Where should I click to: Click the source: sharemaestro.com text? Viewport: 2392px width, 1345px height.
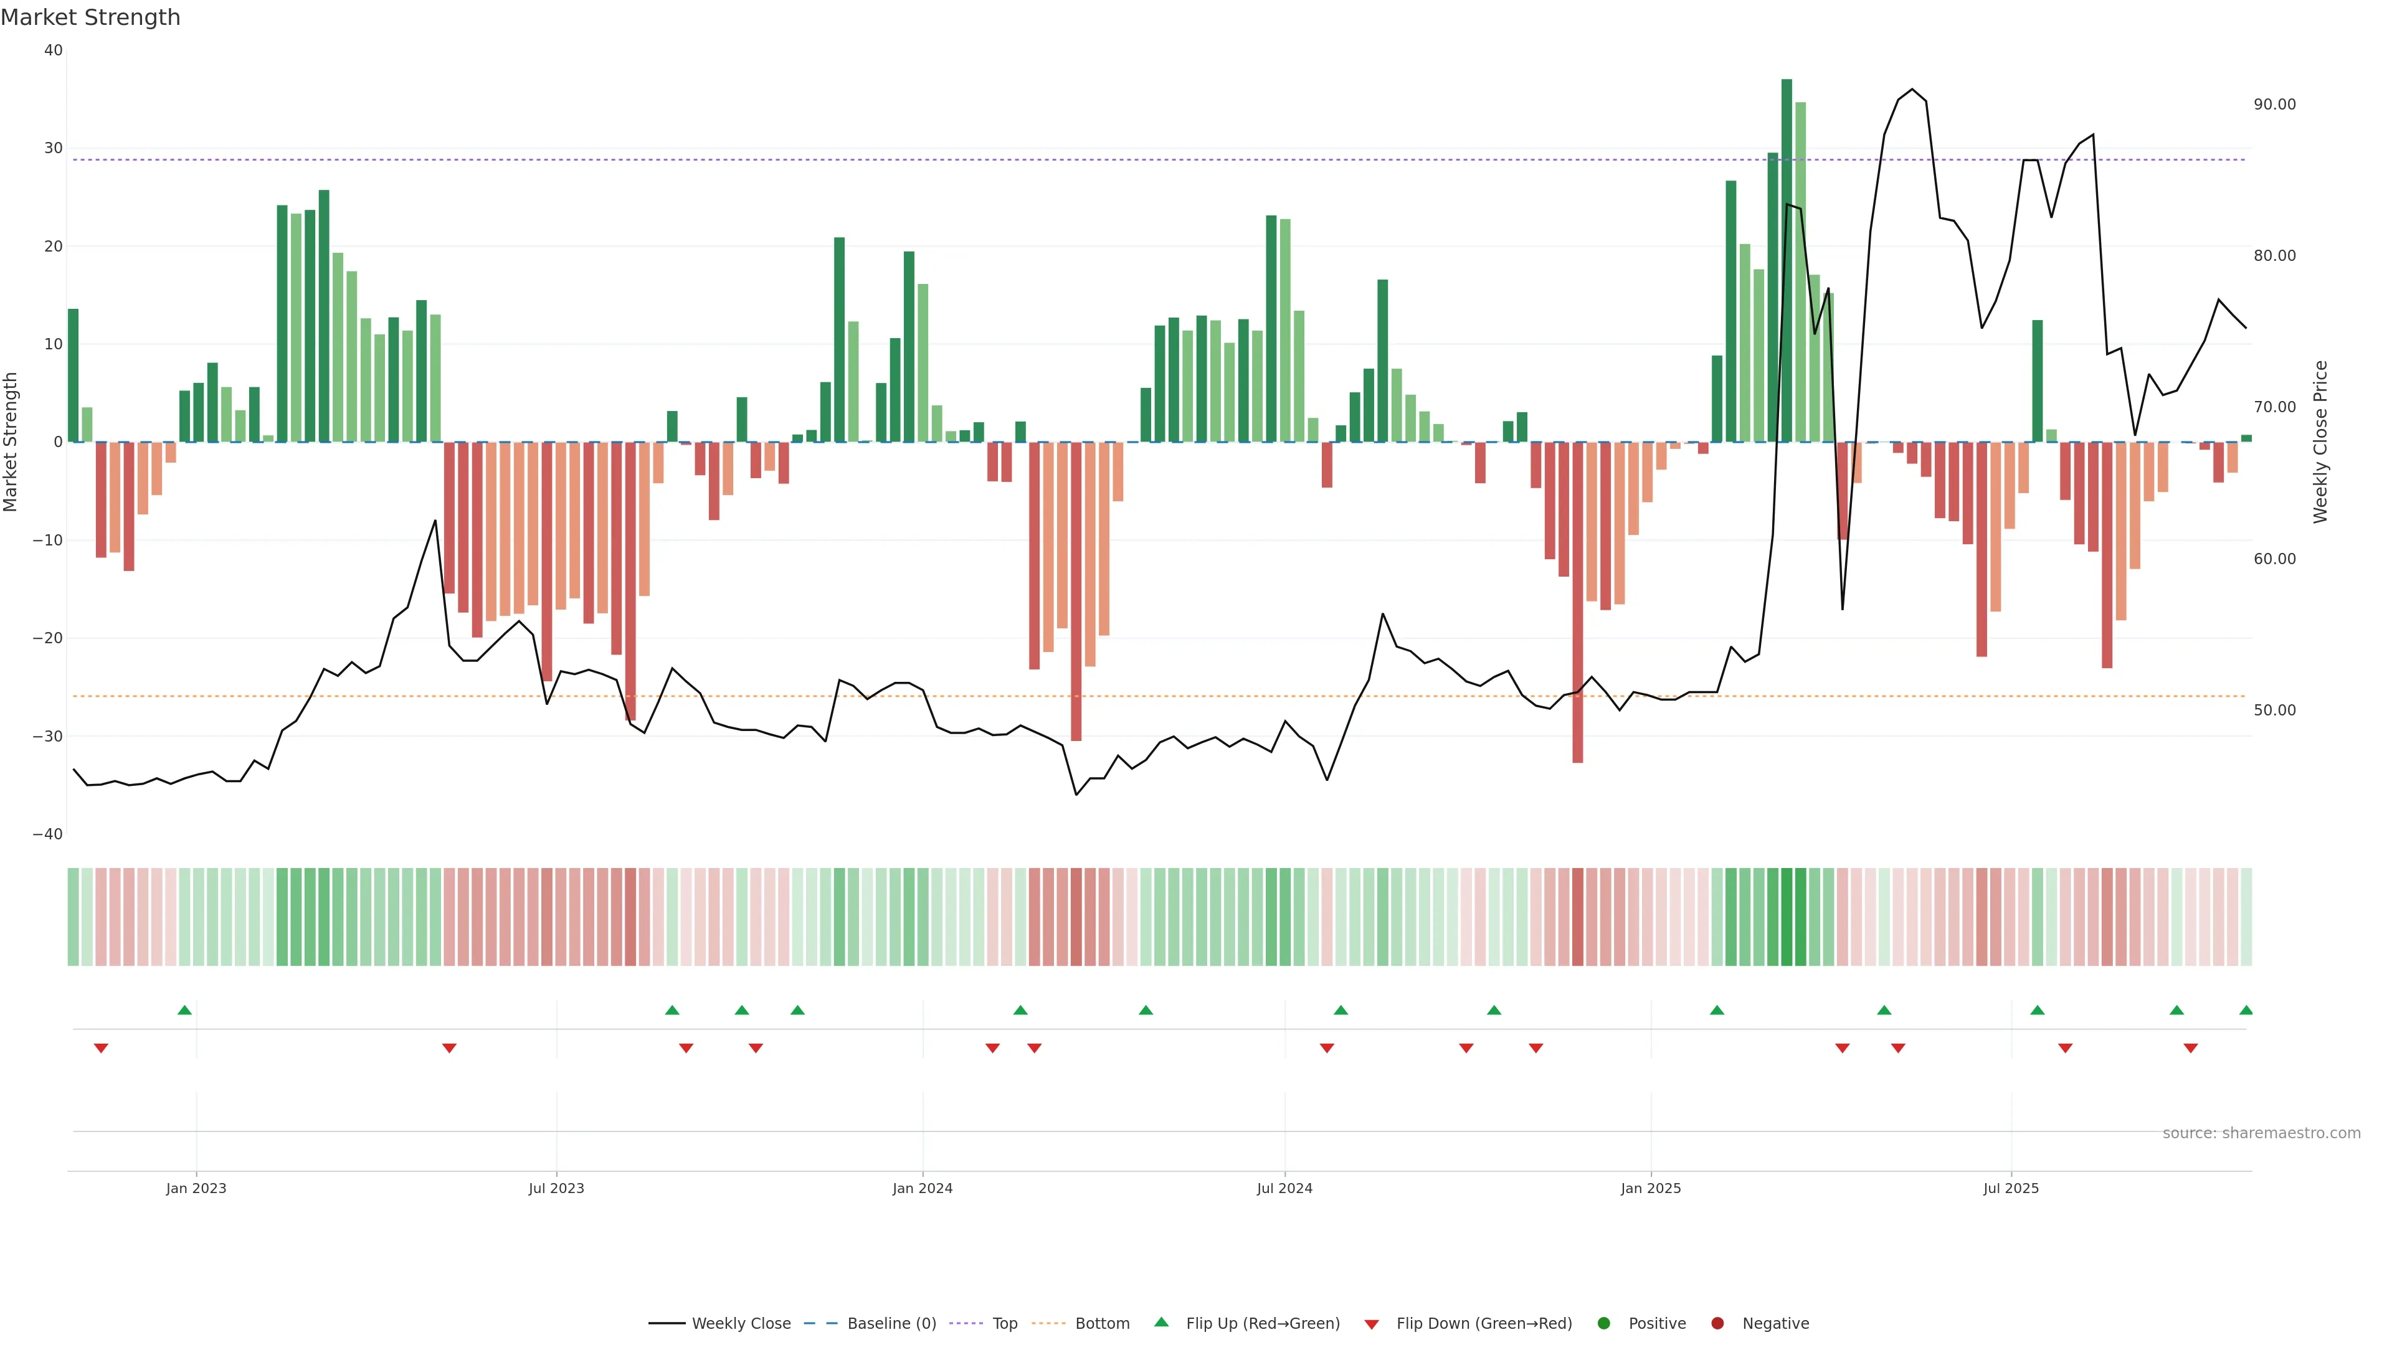[x=2261, y=1133]
